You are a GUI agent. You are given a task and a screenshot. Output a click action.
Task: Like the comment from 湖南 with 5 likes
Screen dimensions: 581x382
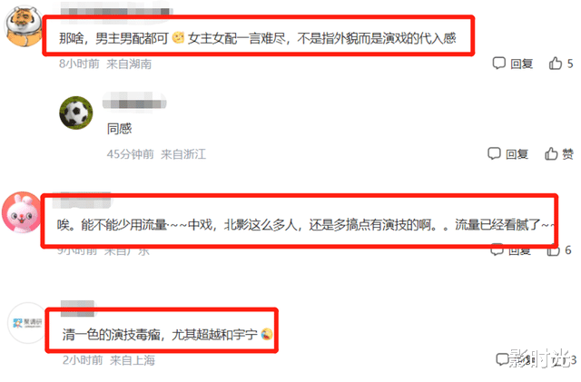556,64
